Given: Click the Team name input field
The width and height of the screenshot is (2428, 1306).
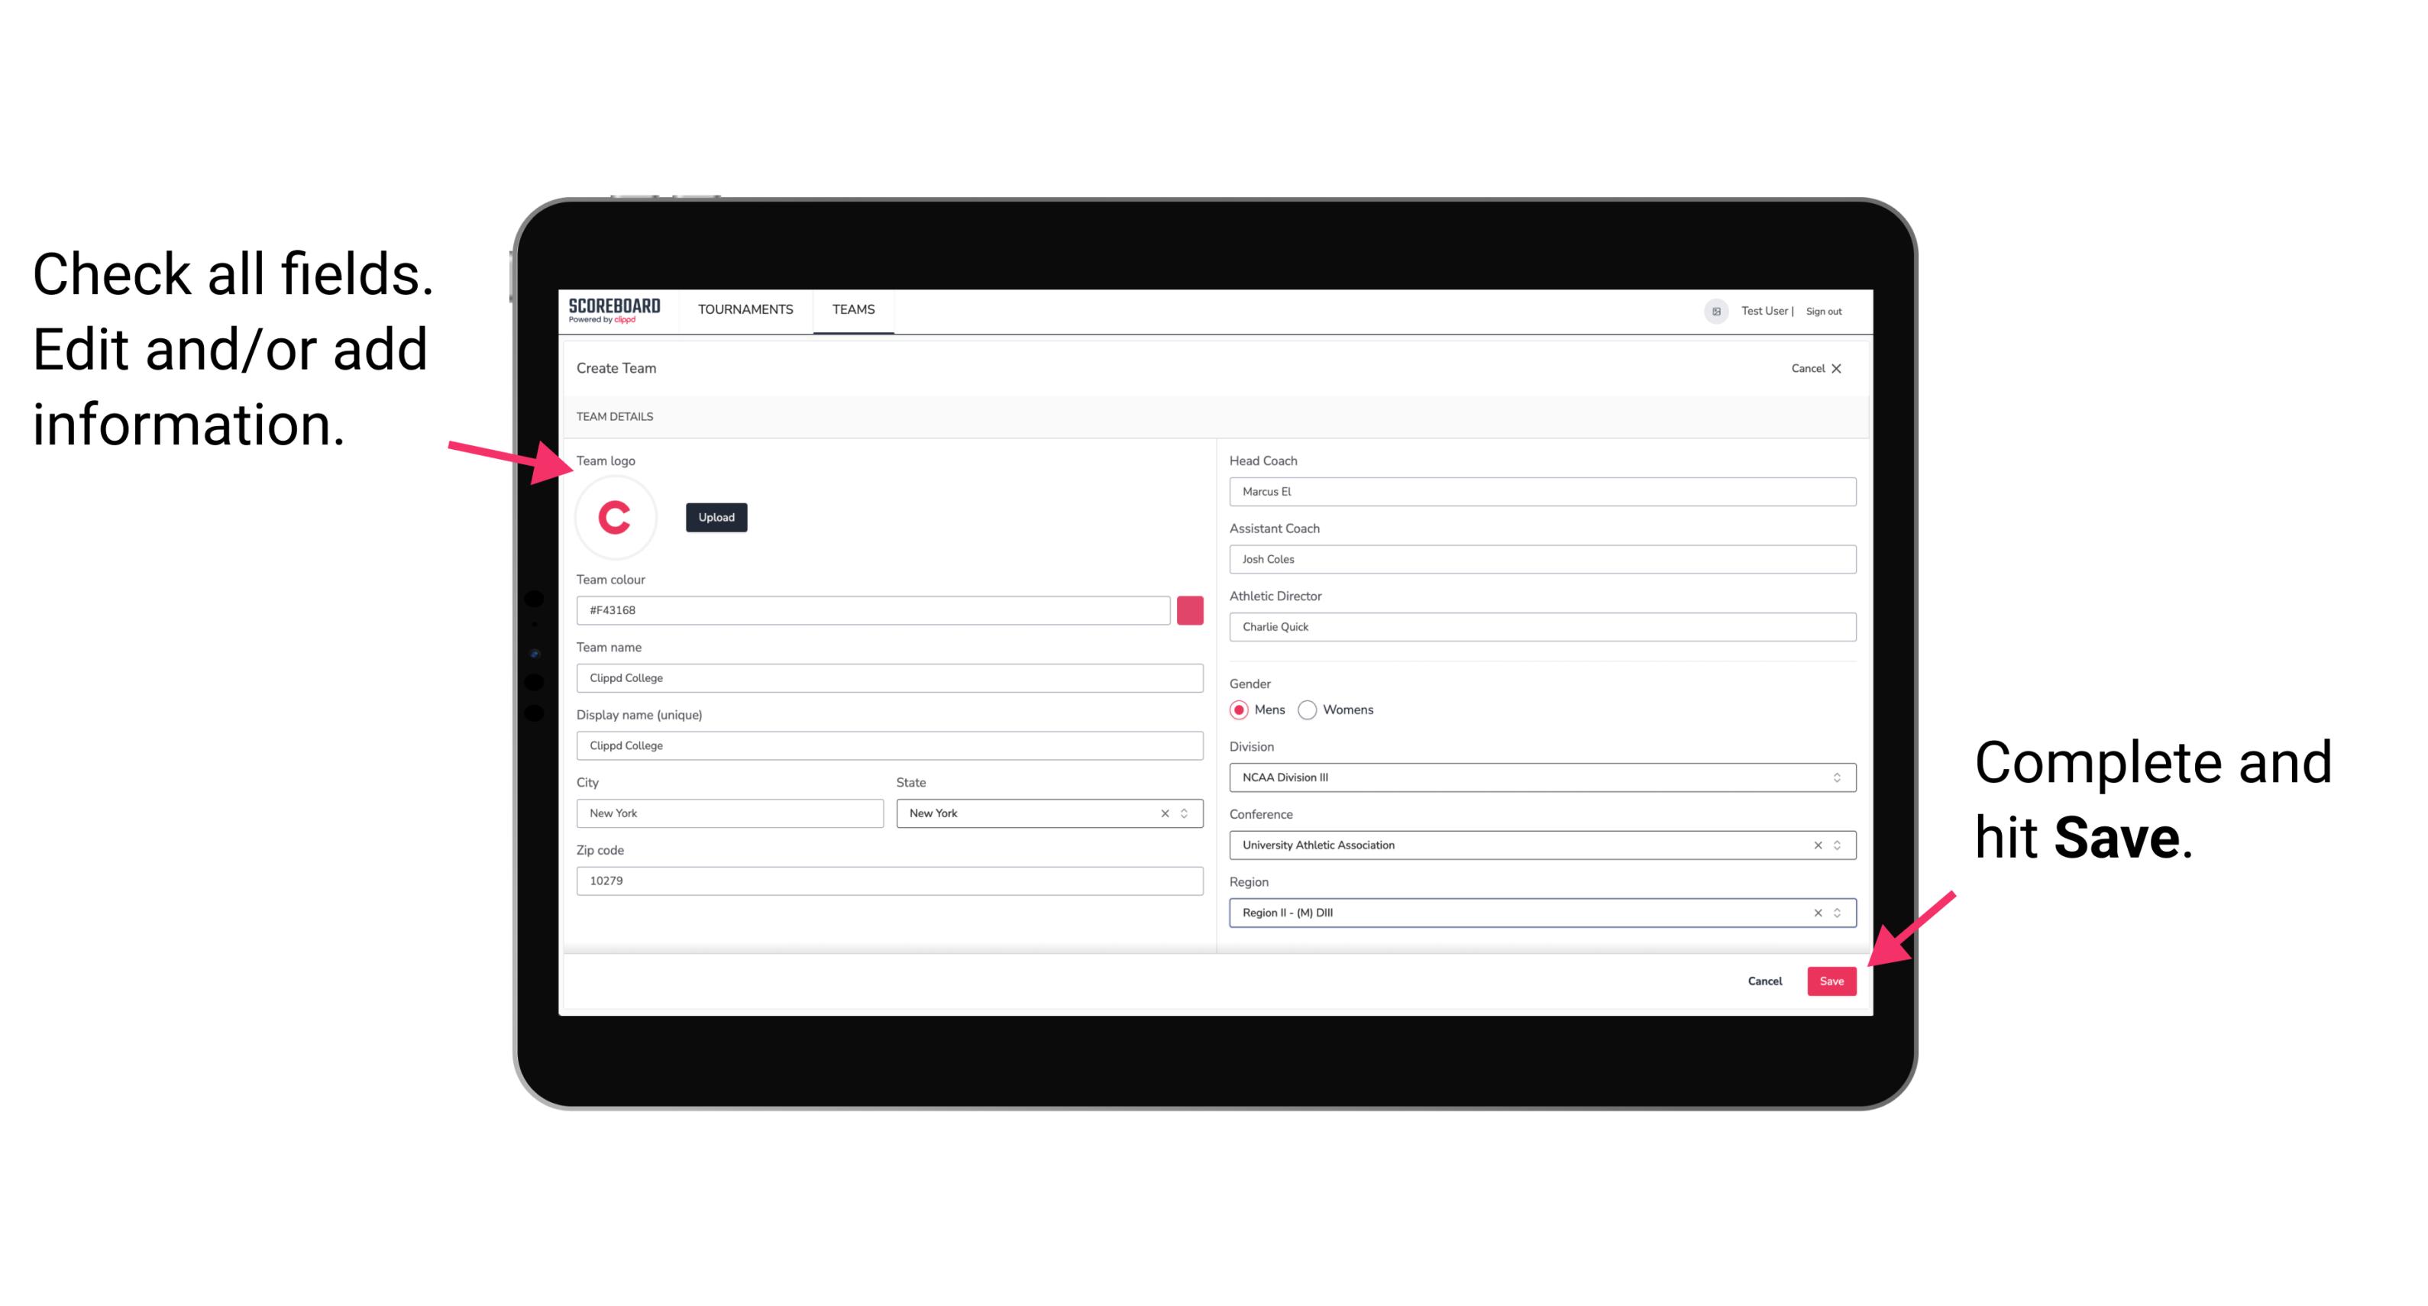Looking at the screenshot, I should point(889,677).
